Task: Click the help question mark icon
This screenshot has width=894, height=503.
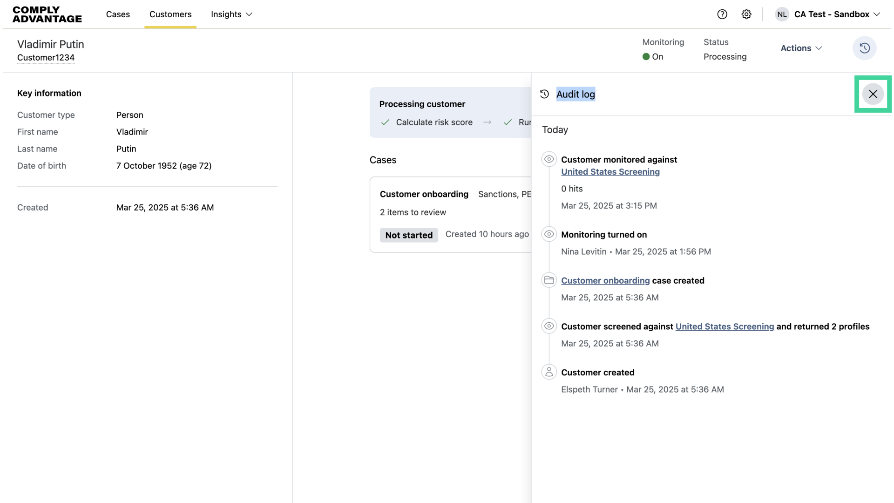Action: 722,14
